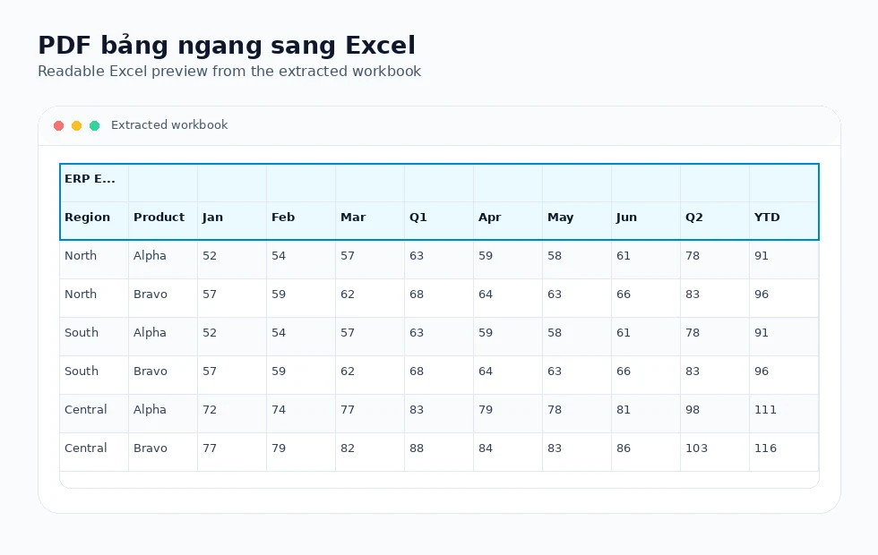Select YTD value 116 for Central Bravo

765,448
